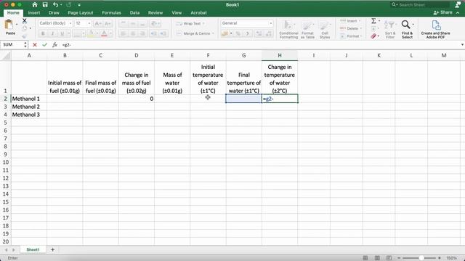The height and width of the screenshot is (261, 465).
Task: Undo the last action
Action: (x=55, y=5)
